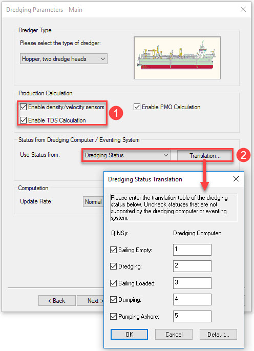This screenshot has width=254, height=351.
Task: Toggle Enable density/velocity sensors checkbox
Action: click(23, 107)
